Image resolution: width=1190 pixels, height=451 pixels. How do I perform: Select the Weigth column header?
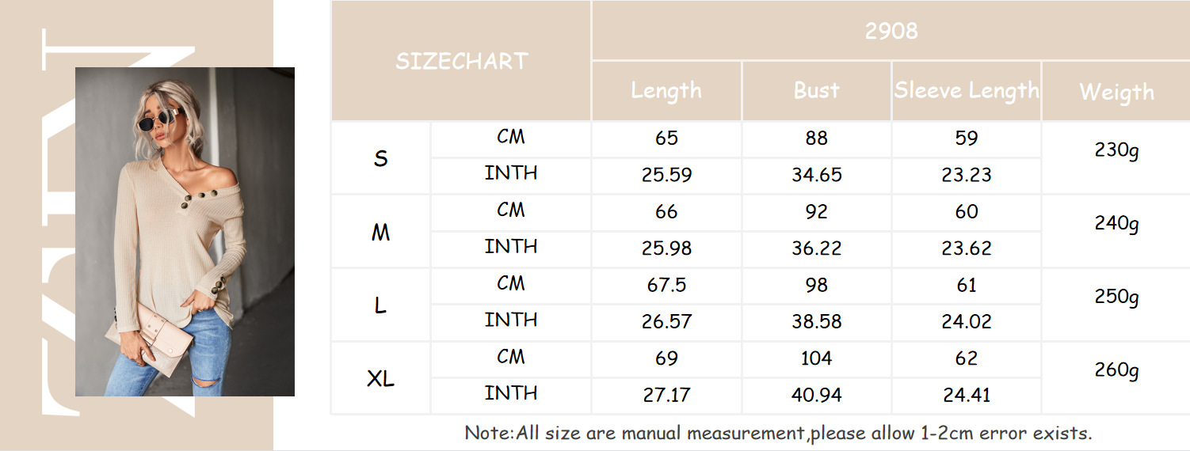1116,92
